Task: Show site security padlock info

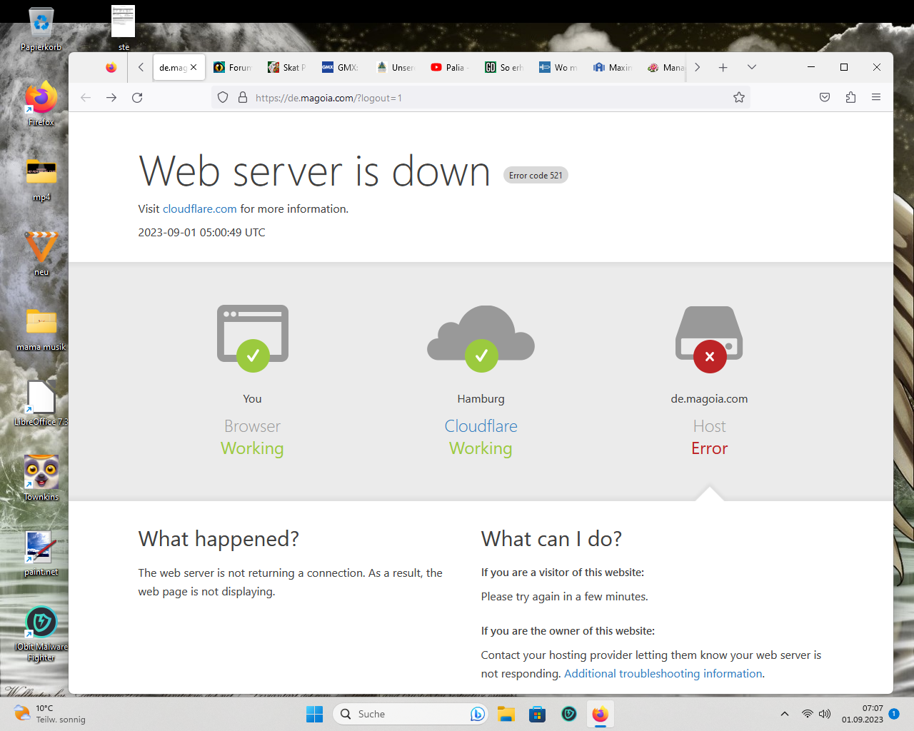Action: pos(243,98)
